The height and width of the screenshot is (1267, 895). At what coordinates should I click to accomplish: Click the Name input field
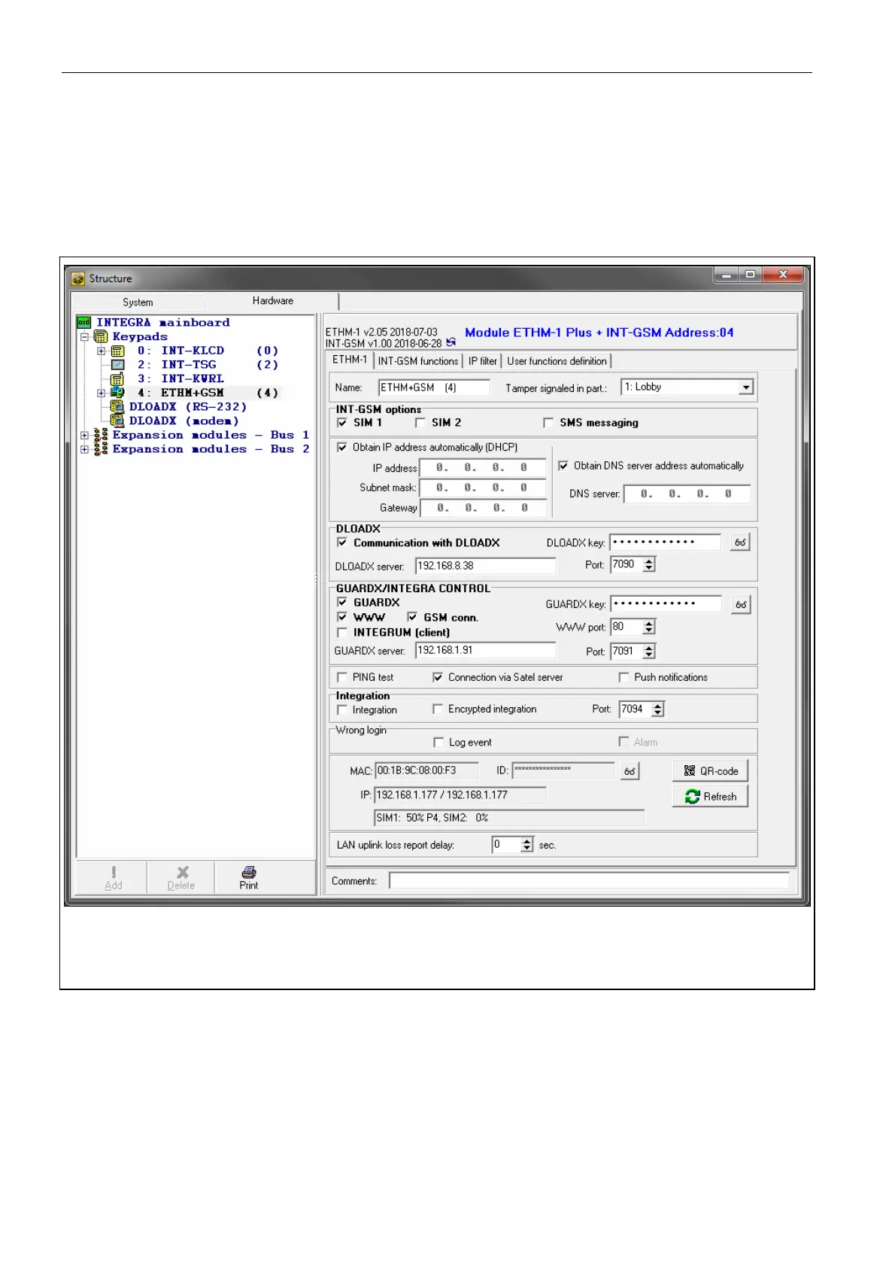[434, 388]
